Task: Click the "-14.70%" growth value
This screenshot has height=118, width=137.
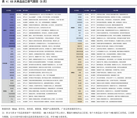Action: click(x=19, y=78)
